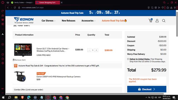This screenshot has height=100, width=178.
Task: Open the Easy Setup sliders icon
Action: coord(175,7)
